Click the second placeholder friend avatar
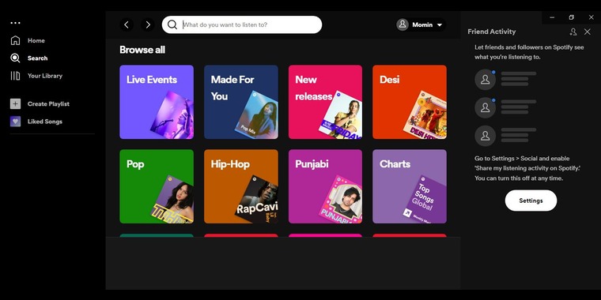The width and height of the screenshot is (601, 300). click(486, 107)
